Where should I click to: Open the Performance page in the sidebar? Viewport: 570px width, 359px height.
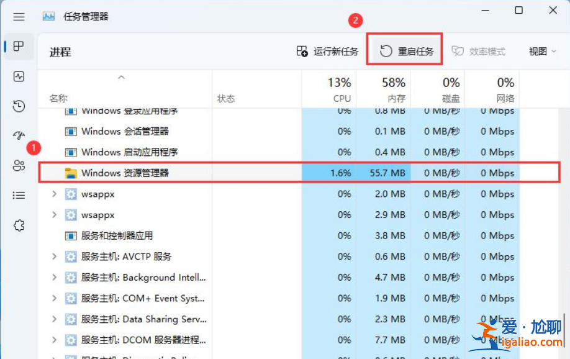pyautogui.click(x=19, y=76)
